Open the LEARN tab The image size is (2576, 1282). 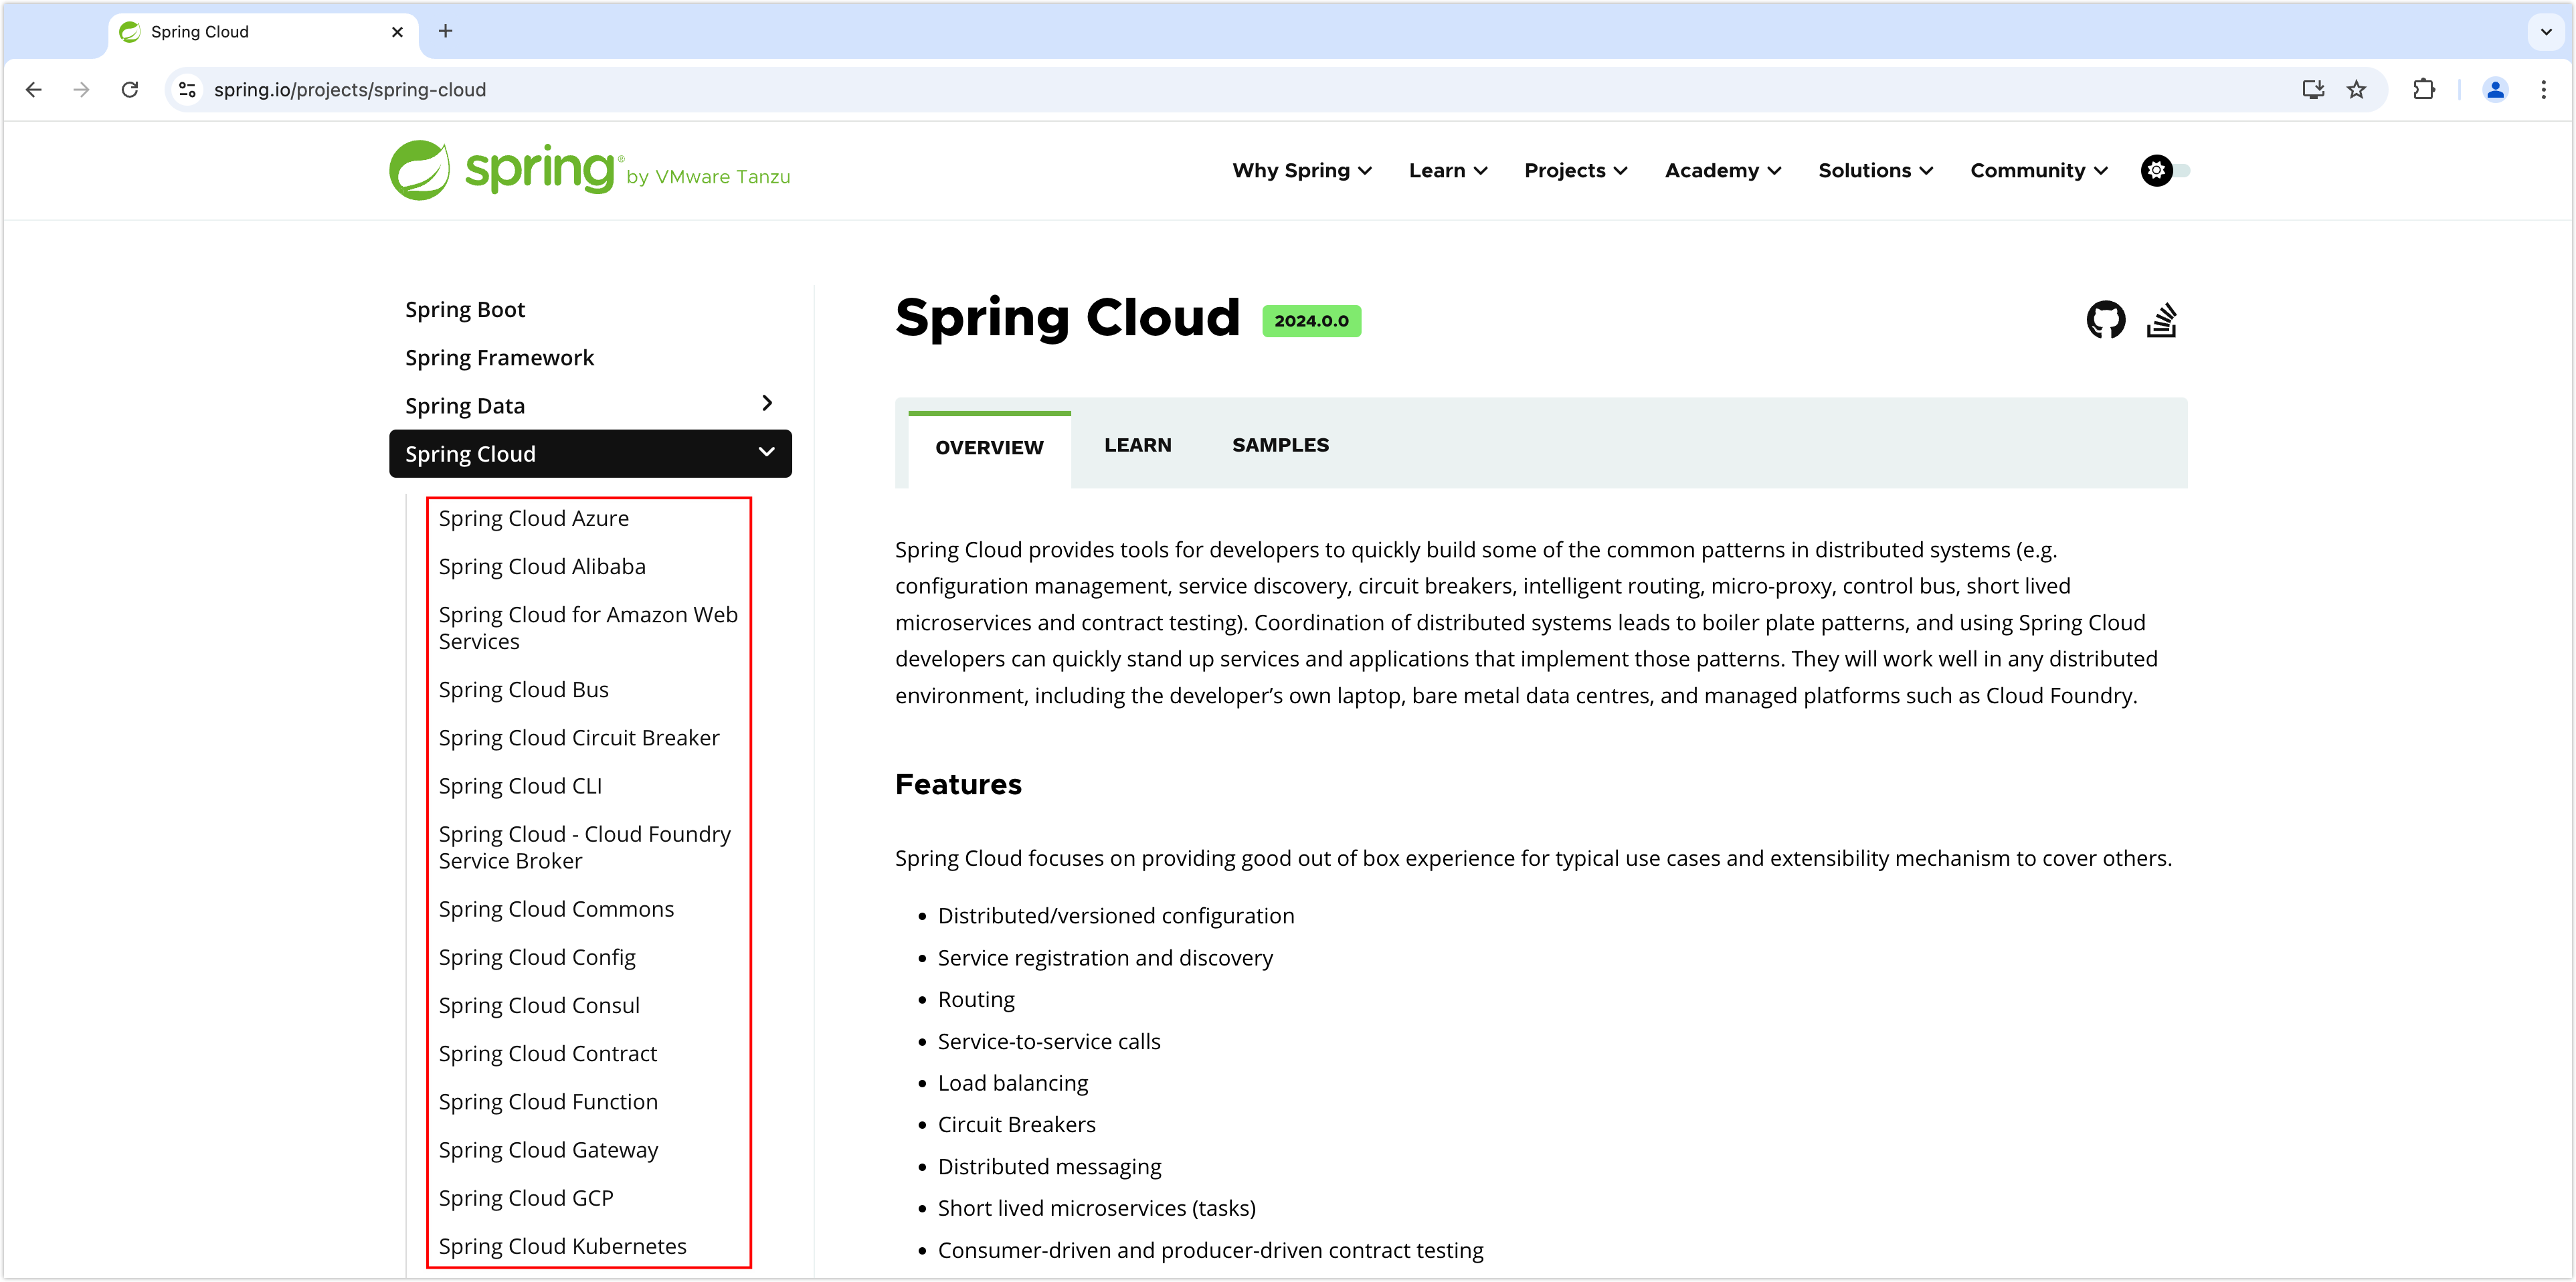tap(1138, 444)
